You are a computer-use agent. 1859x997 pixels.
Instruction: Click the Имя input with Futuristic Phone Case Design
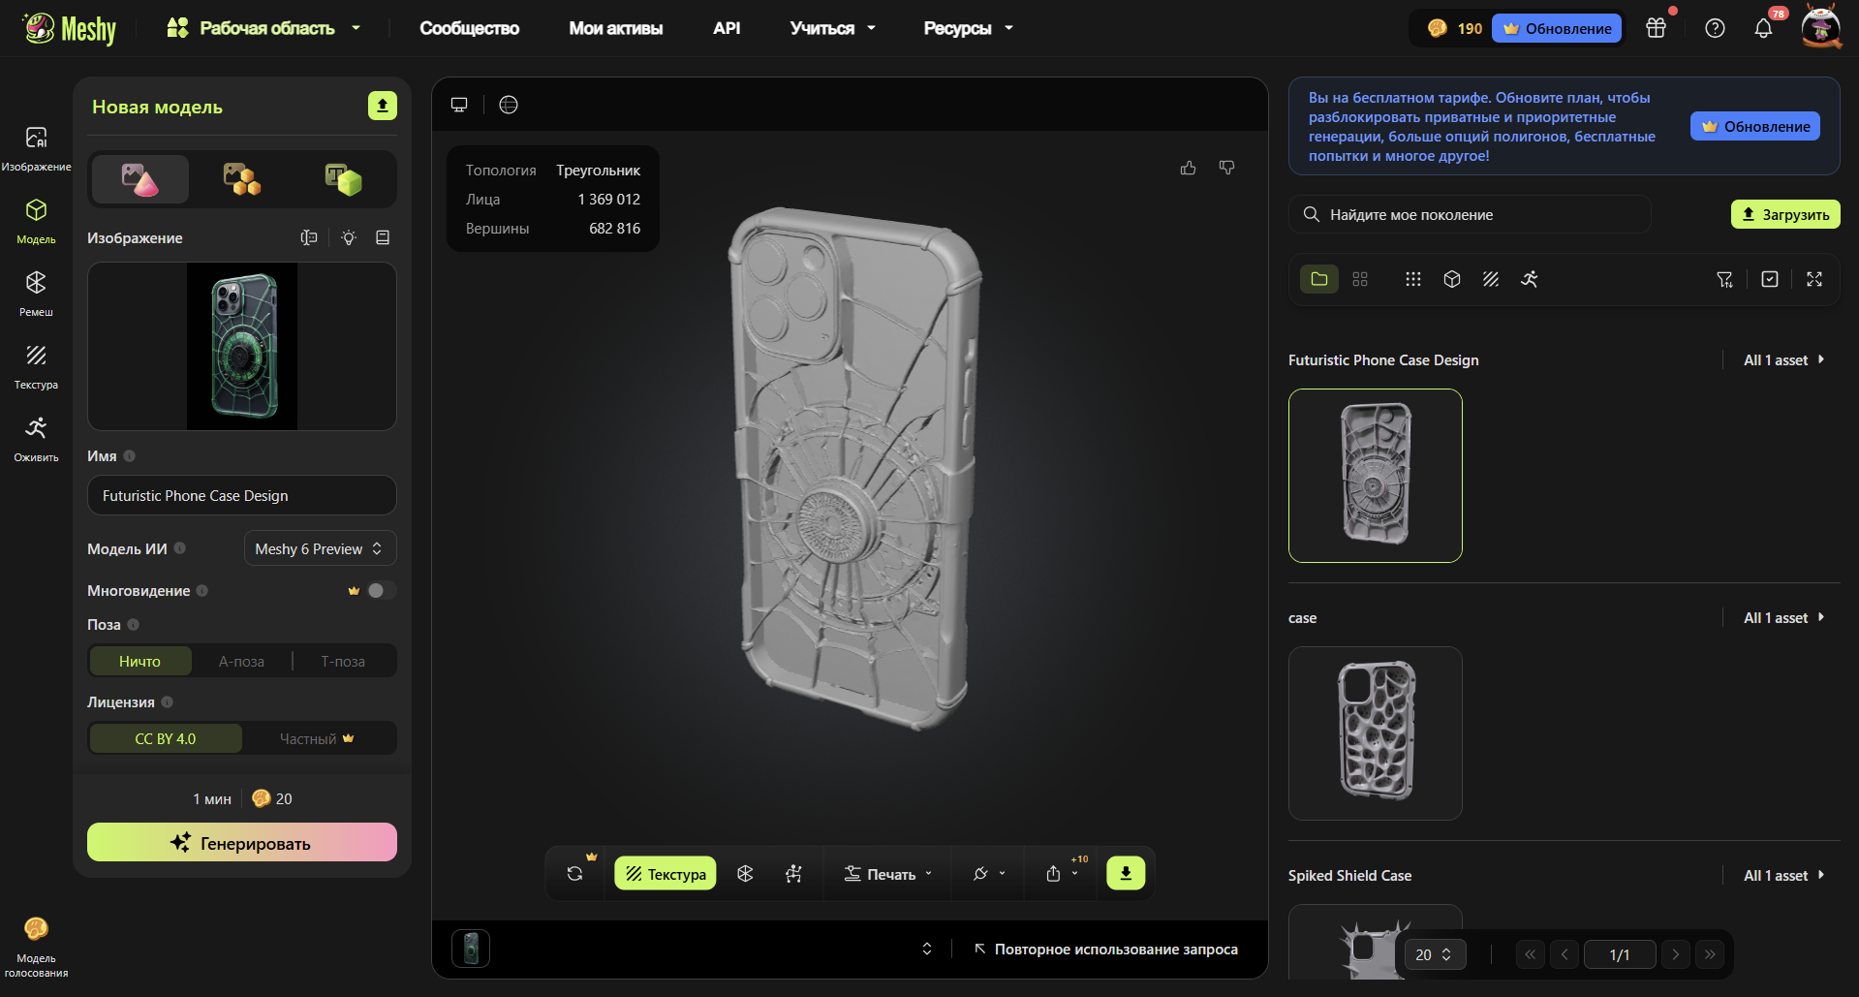(x=242, y=495)
